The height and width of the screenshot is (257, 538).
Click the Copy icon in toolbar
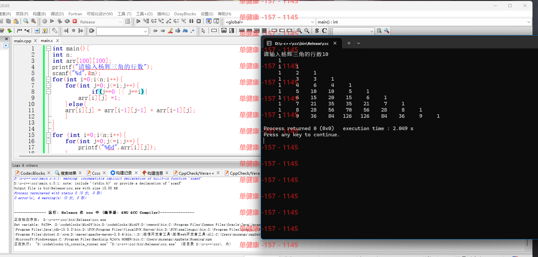click(8, 21)
